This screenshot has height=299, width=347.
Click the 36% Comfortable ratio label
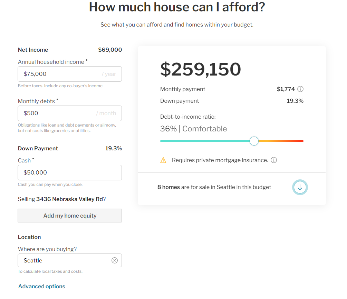click(x=193, y=129)
